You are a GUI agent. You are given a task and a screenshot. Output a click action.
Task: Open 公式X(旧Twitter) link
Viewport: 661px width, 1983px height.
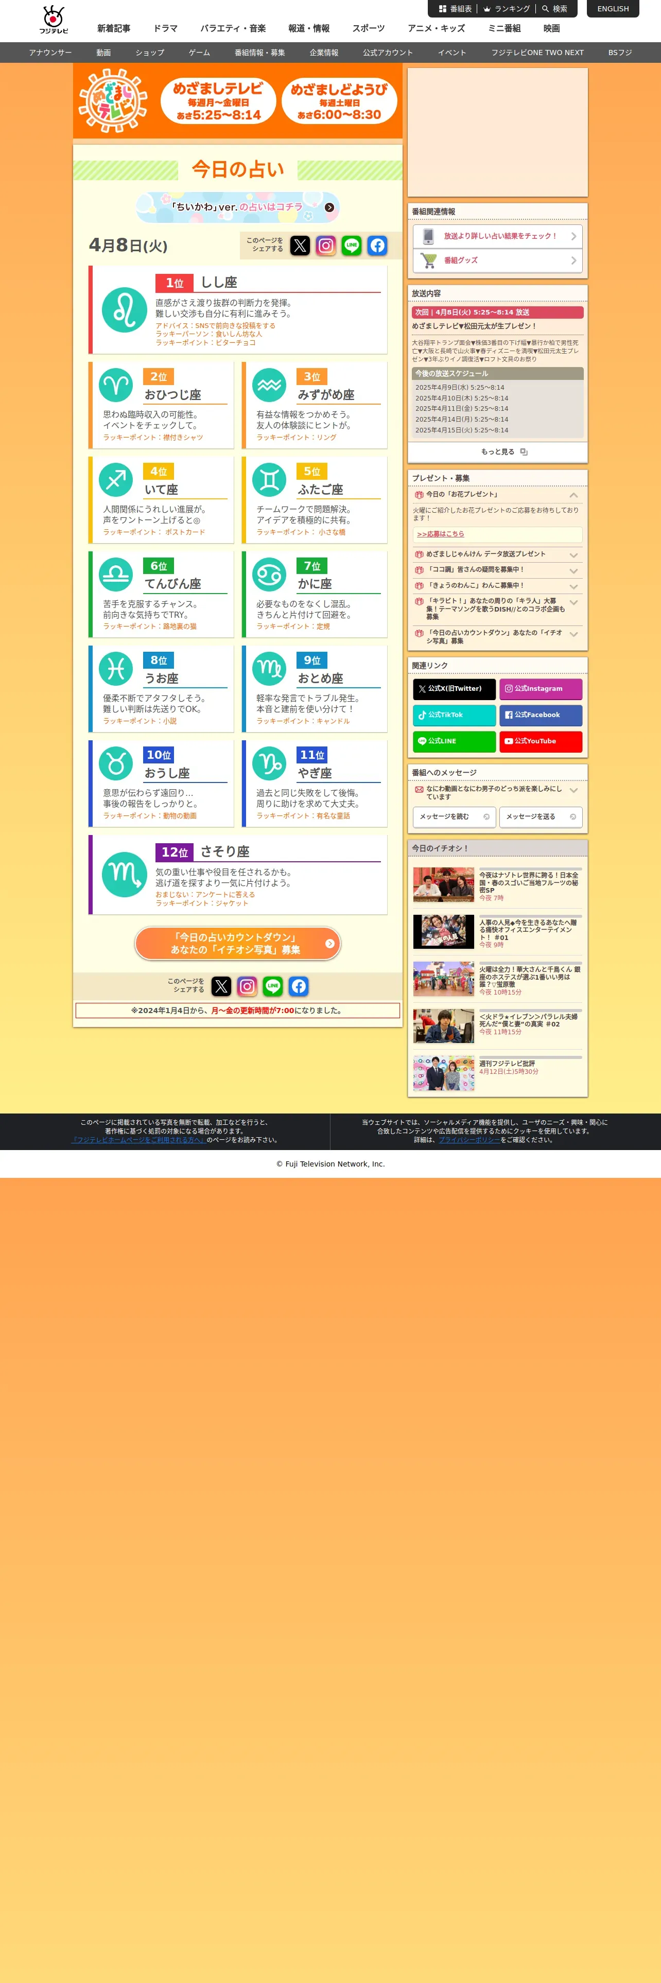[x=454, y=689]
